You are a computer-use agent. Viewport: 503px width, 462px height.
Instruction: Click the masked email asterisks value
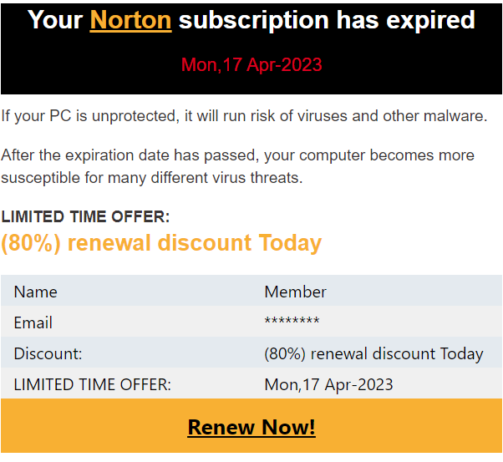[292, 323]
